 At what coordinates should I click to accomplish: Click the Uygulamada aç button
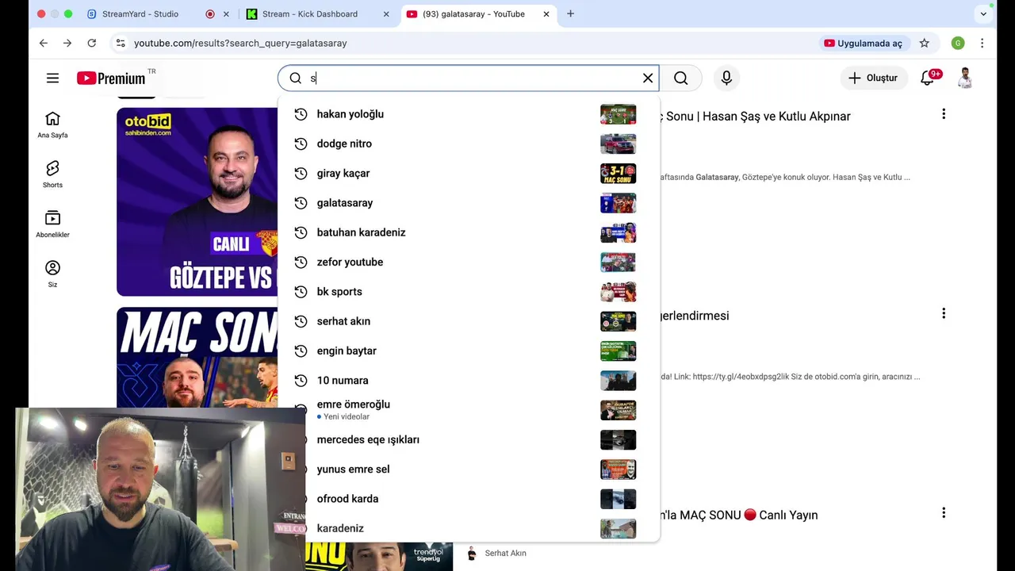864,43
